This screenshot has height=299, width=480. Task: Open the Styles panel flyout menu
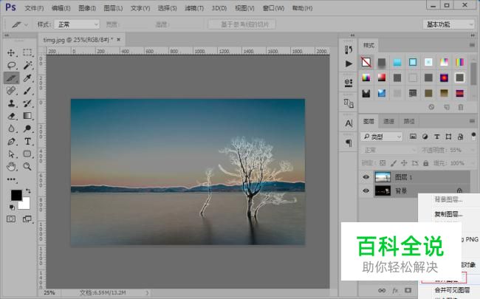point(472,45)
